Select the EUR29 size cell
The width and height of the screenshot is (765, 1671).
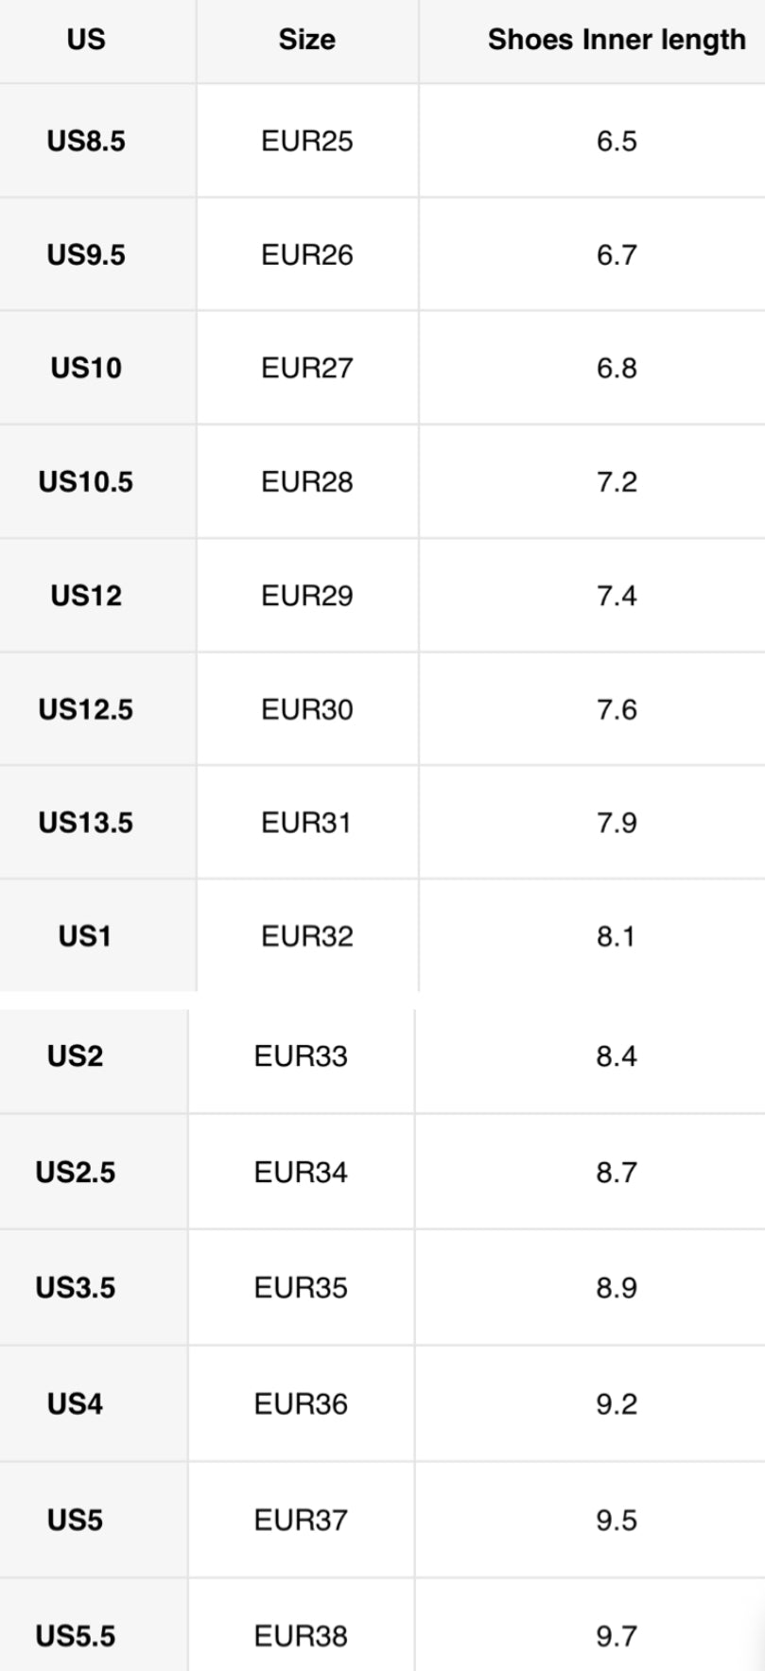pos(307,596)
